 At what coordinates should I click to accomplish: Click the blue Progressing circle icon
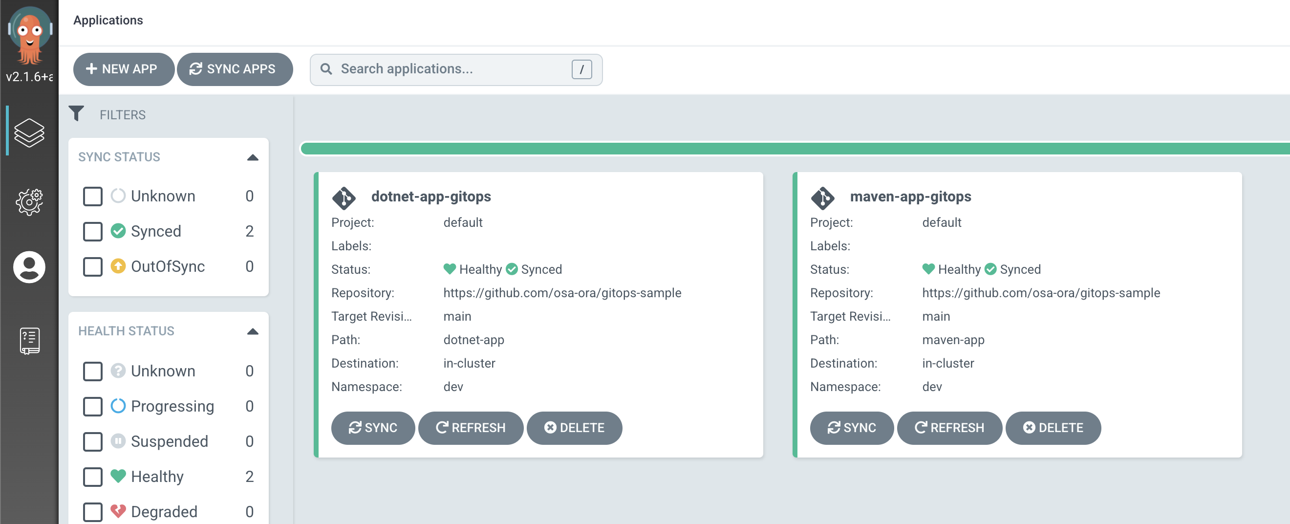click(118, 405)
